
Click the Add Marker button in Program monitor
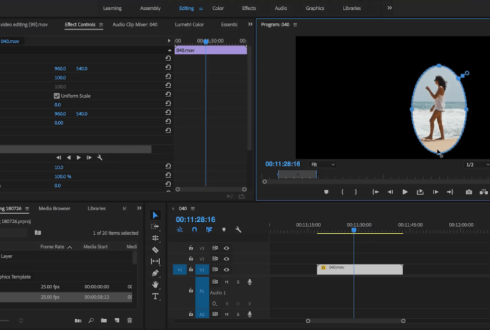point(326,192)
